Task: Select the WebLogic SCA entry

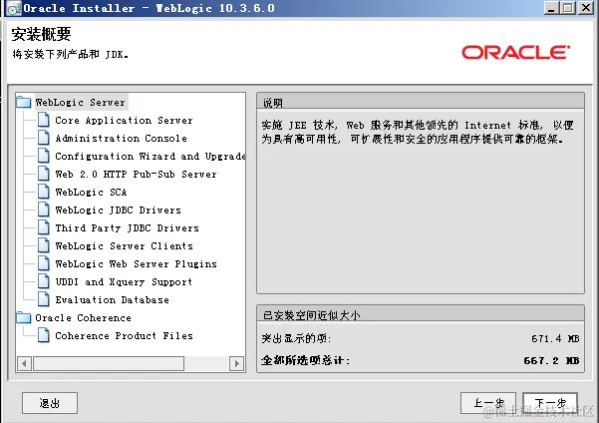Action: pos(91,192)
